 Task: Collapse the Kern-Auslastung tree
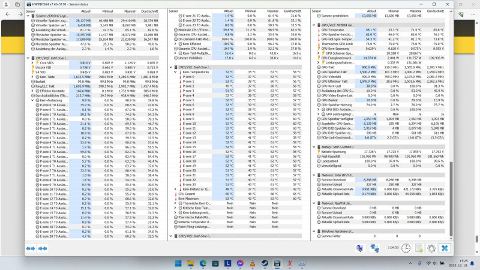point(32,100)
